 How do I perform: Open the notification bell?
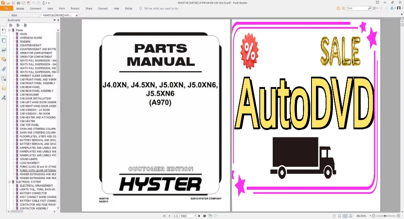tap(392, 8)
